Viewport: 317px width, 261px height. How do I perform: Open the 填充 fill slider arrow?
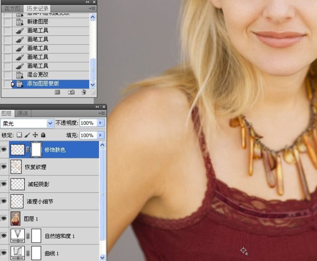(x=101, y=135)
